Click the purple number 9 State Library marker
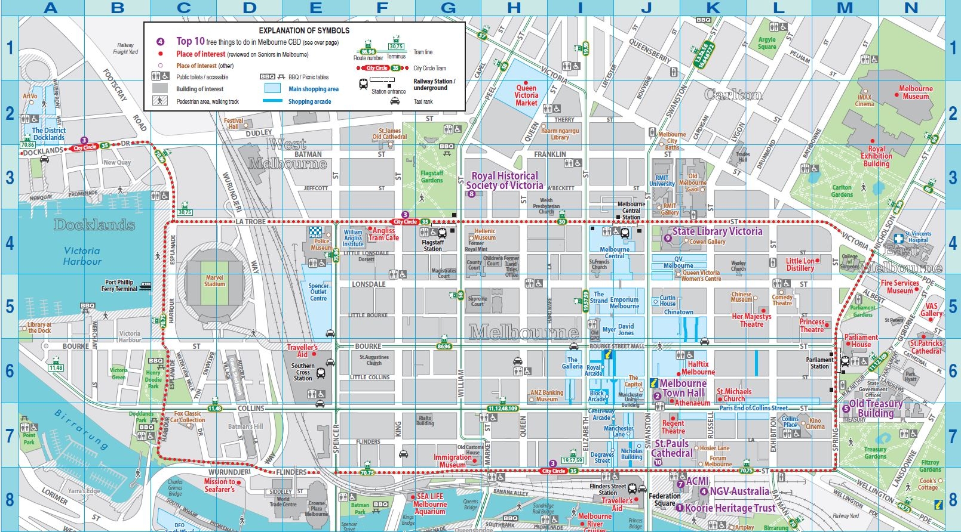Screen dimensions: 961x532 tap(668, 239)
